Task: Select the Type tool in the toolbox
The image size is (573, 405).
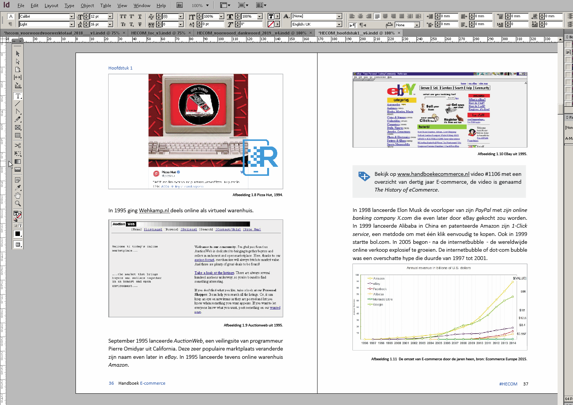Action: coord(18,96)
